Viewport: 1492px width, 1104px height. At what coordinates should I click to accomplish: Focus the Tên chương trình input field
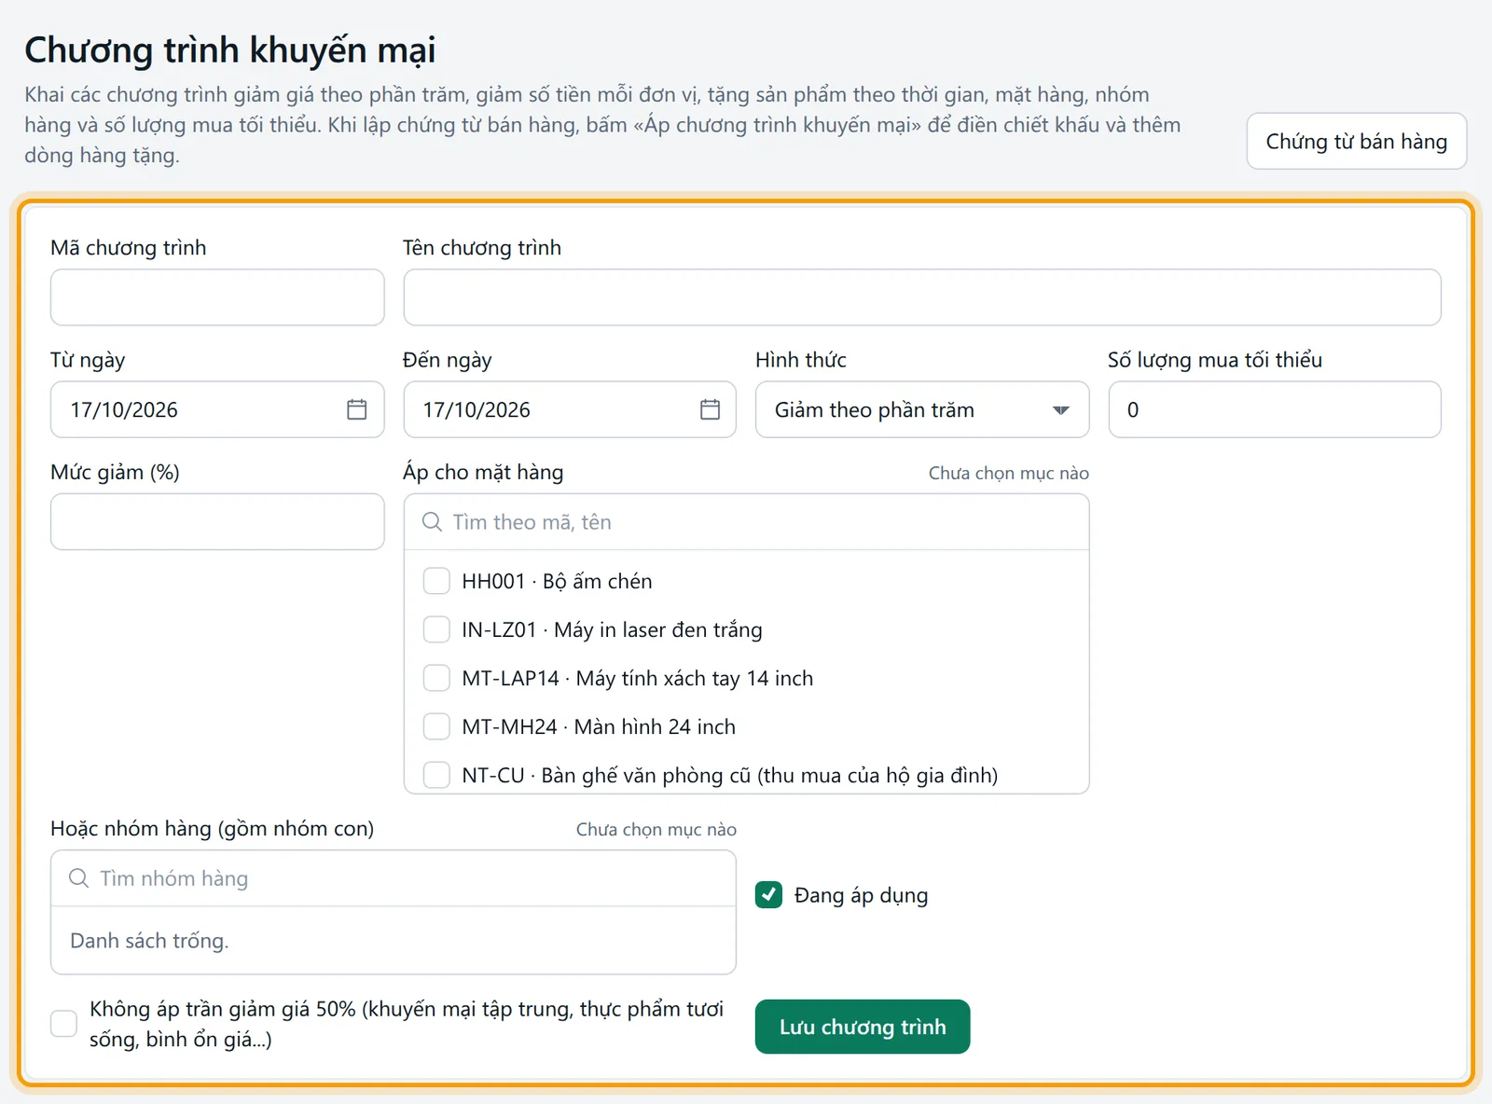[922, 297]
